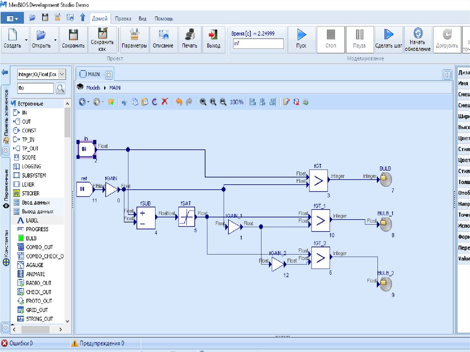Open the Правка menu tab
Image resolution: width=470 pixels, height=352 pixels.
click(123, 19)
